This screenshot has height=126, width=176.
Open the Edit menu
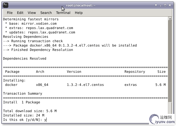click(x=20, y=13)
